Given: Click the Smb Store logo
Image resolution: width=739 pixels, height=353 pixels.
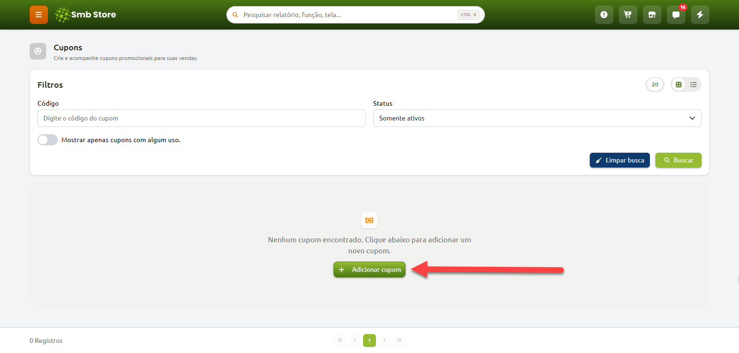Looking at the screenshot, I should (85, 15).
